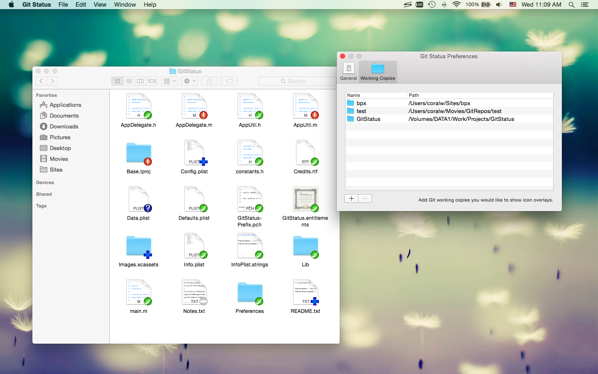
Task: Select the constants.h file icon
Action: 250,153
